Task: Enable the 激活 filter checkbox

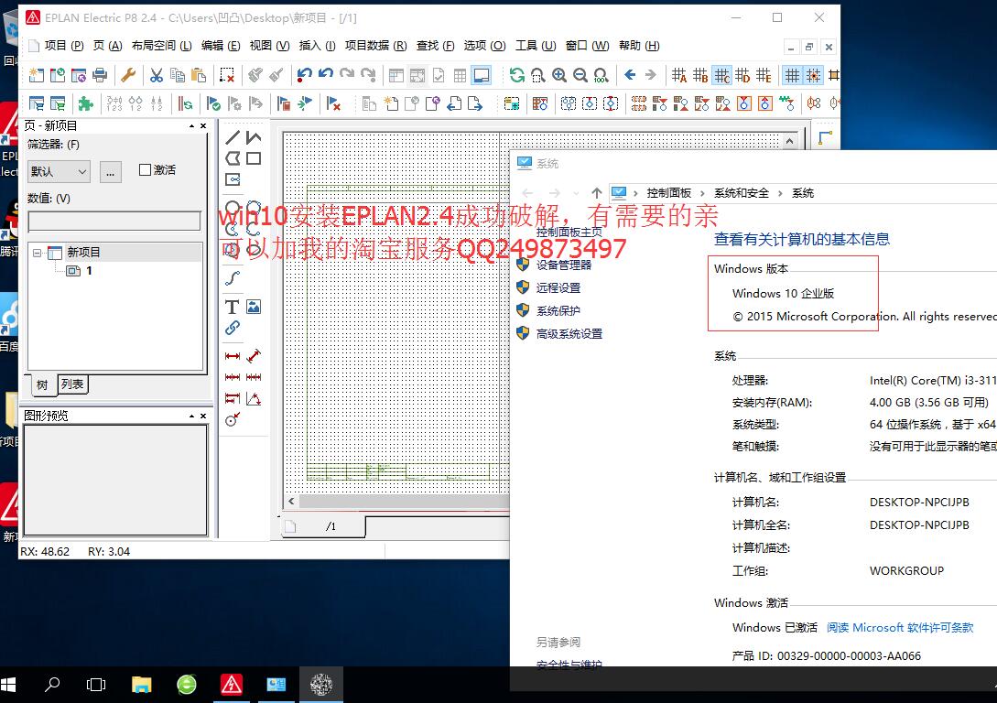Action: (145, 169)
